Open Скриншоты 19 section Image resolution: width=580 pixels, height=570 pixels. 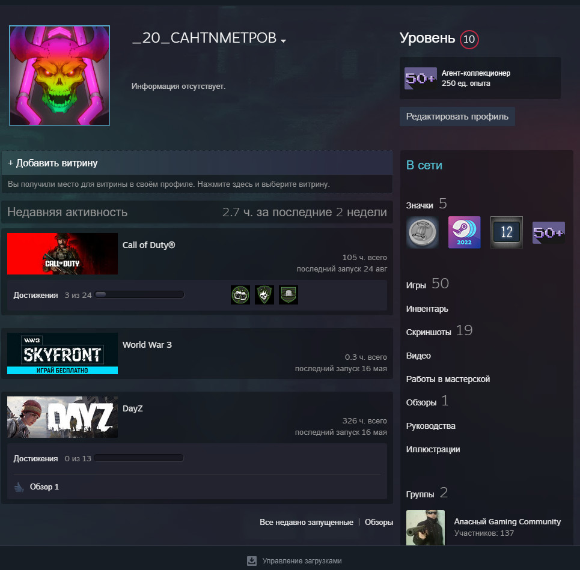[x=439, y=331]
